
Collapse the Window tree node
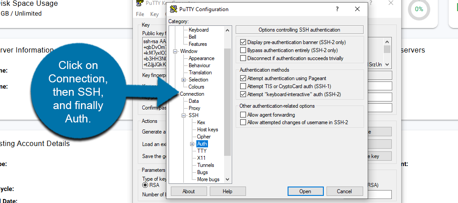point(175,51)
